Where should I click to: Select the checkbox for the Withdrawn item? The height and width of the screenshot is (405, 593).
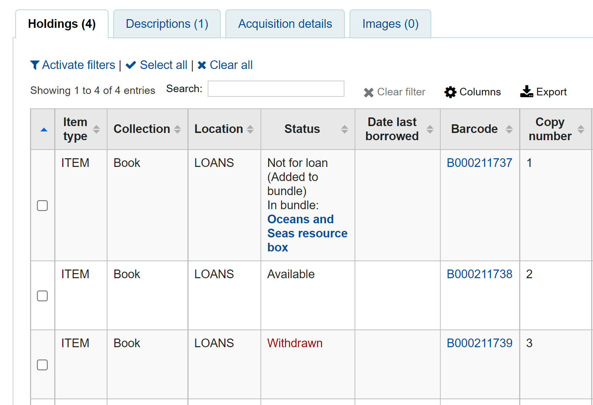(x=42, y=365)
